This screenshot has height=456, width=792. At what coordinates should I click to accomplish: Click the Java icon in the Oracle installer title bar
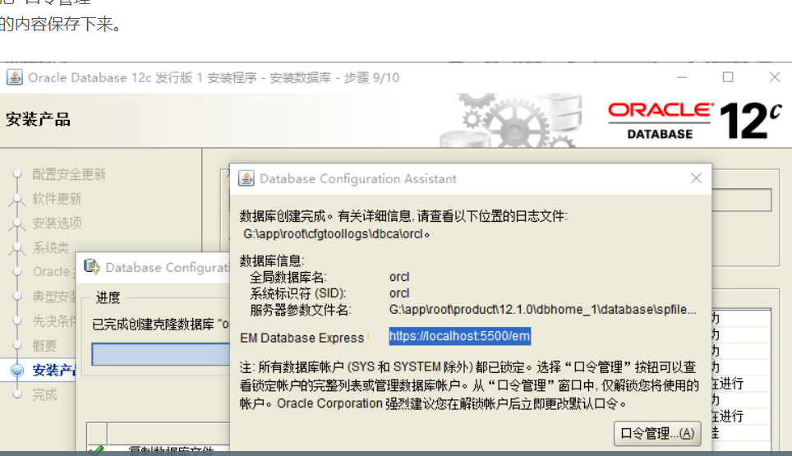point(15,77)
